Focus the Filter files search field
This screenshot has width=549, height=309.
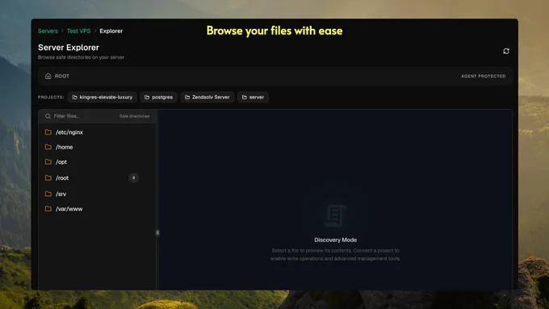[98, 116]
